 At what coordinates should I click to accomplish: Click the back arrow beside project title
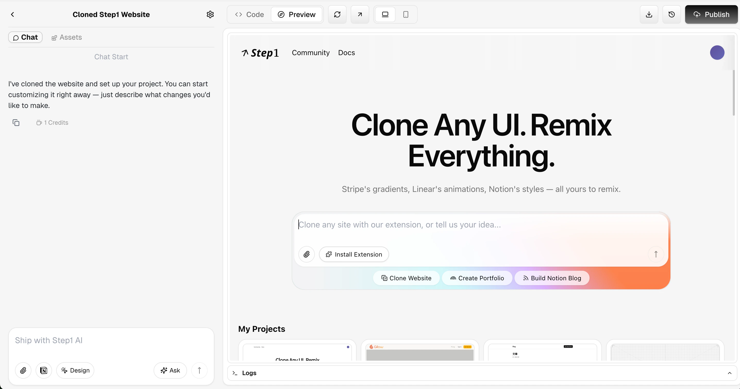(12, 14)
